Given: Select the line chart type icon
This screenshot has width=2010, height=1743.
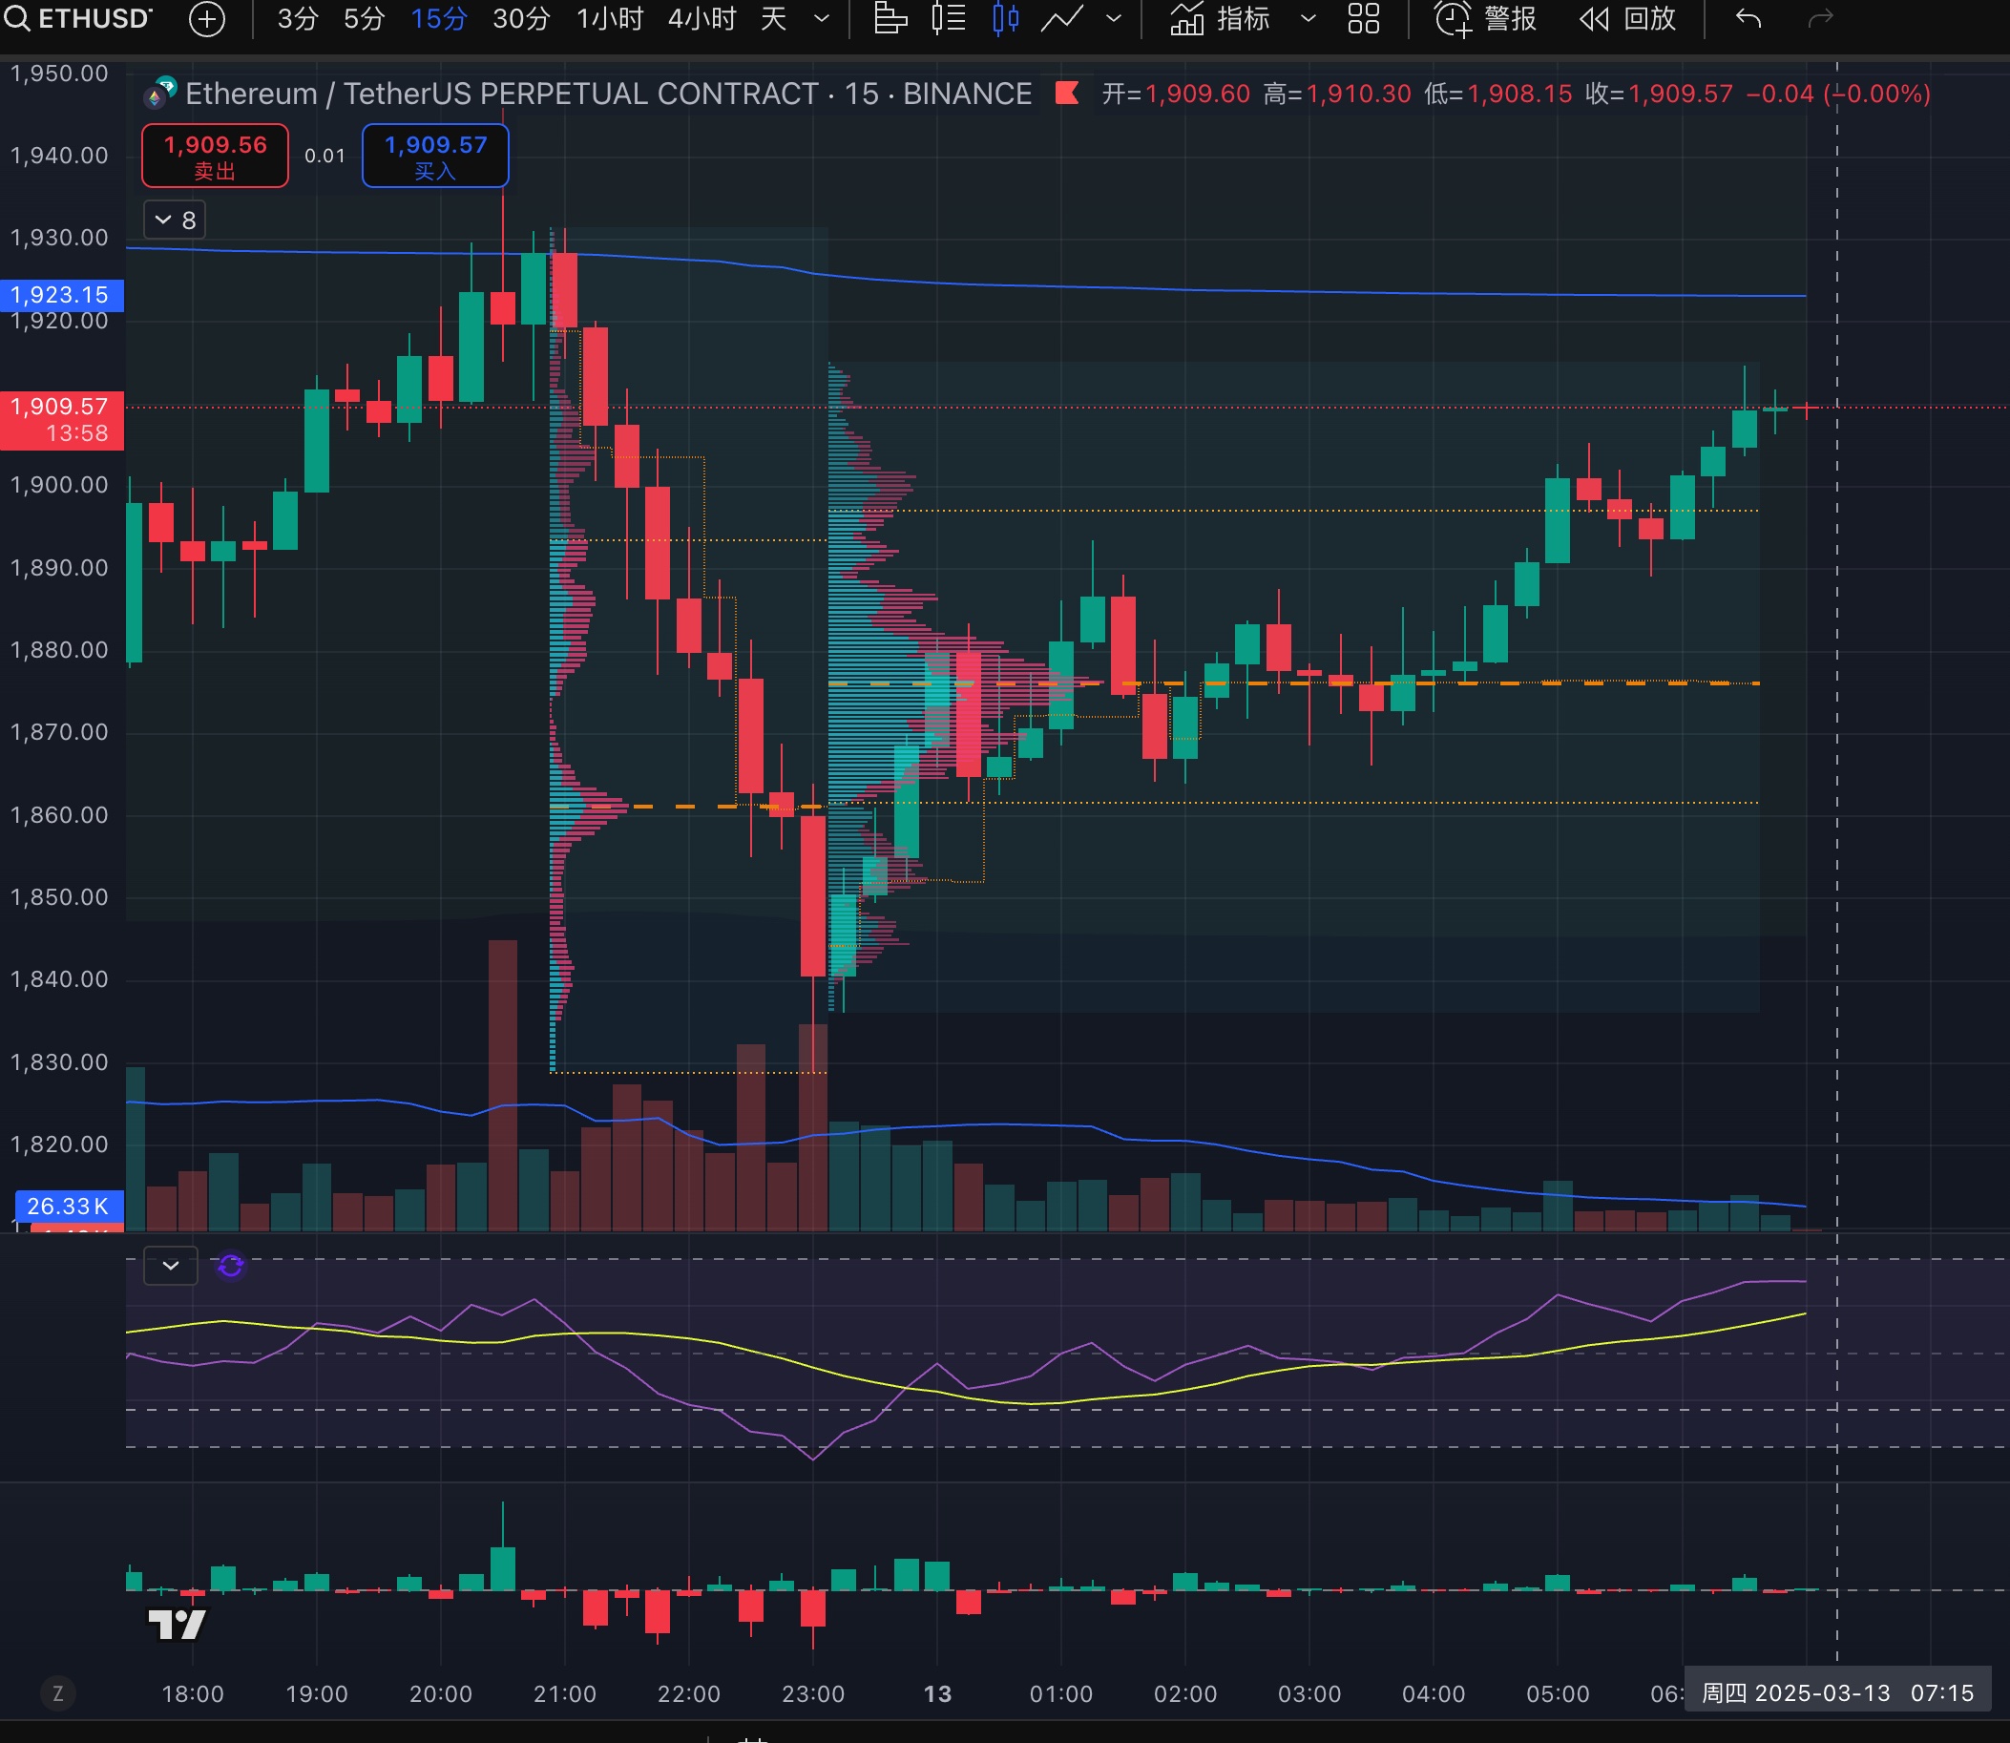Looking at the screenshot, I should tap(1062, 18).
